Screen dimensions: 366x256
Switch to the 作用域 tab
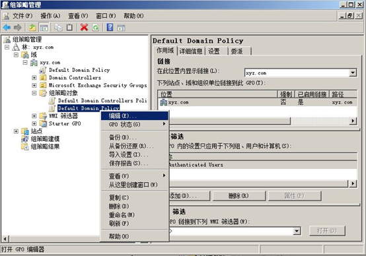[x=165, y=50]
